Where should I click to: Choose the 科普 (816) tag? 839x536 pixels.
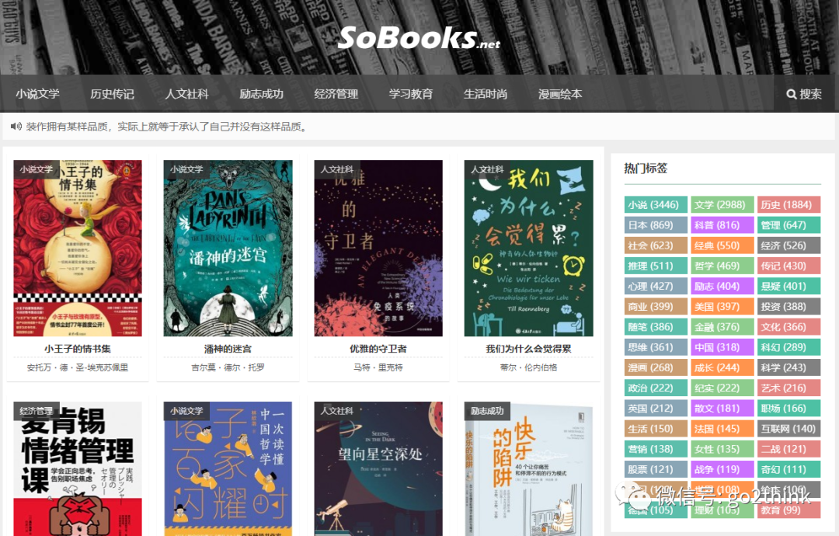[x=722, y=225]
